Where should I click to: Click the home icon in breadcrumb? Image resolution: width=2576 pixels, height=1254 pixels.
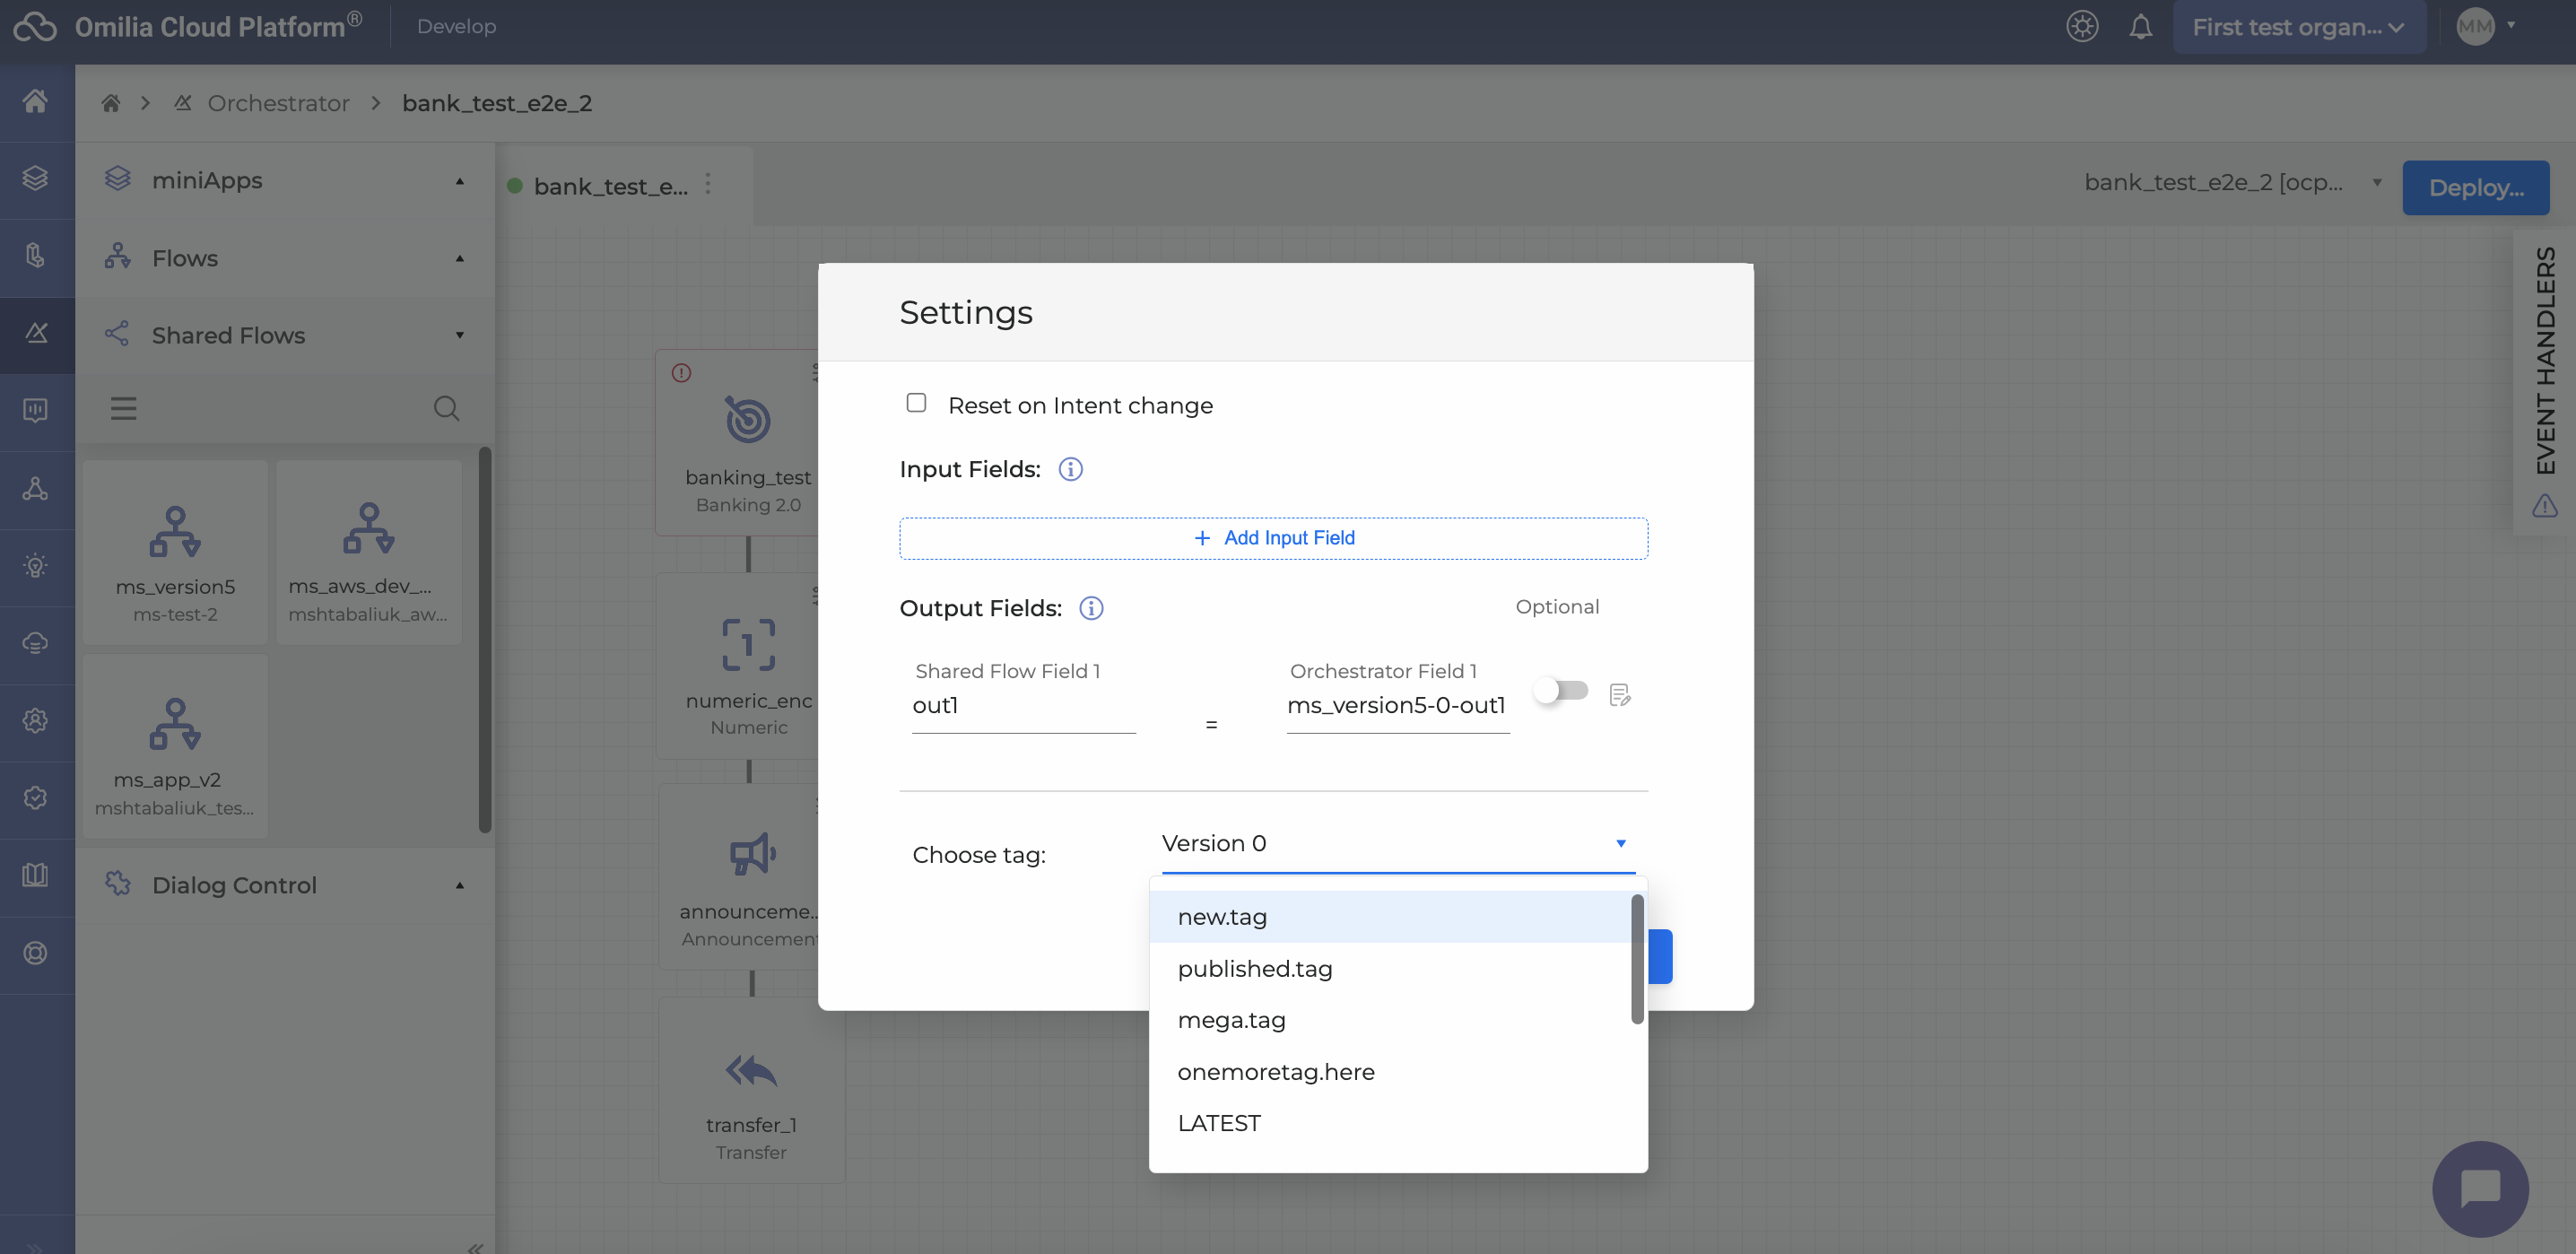111,103
